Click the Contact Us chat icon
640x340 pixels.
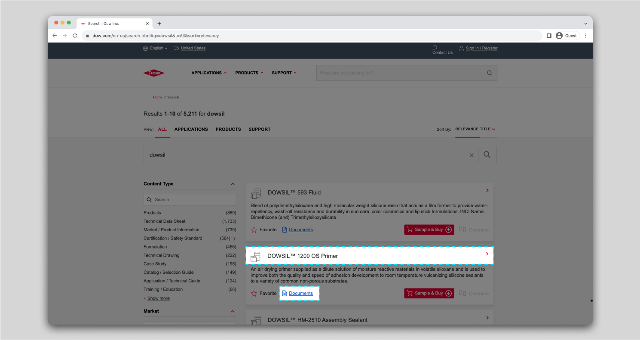coord(435,48)
